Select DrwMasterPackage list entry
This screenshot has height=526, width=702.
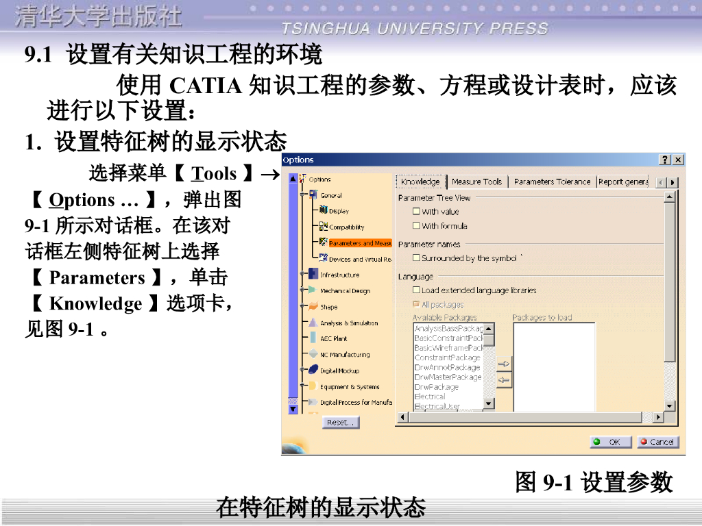(x=448, y=377)
